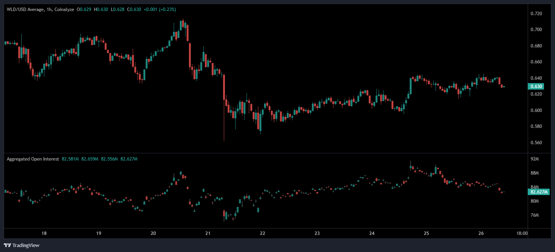Select the Aggregated Open Interest indicator label

click(x=33, y=159)
